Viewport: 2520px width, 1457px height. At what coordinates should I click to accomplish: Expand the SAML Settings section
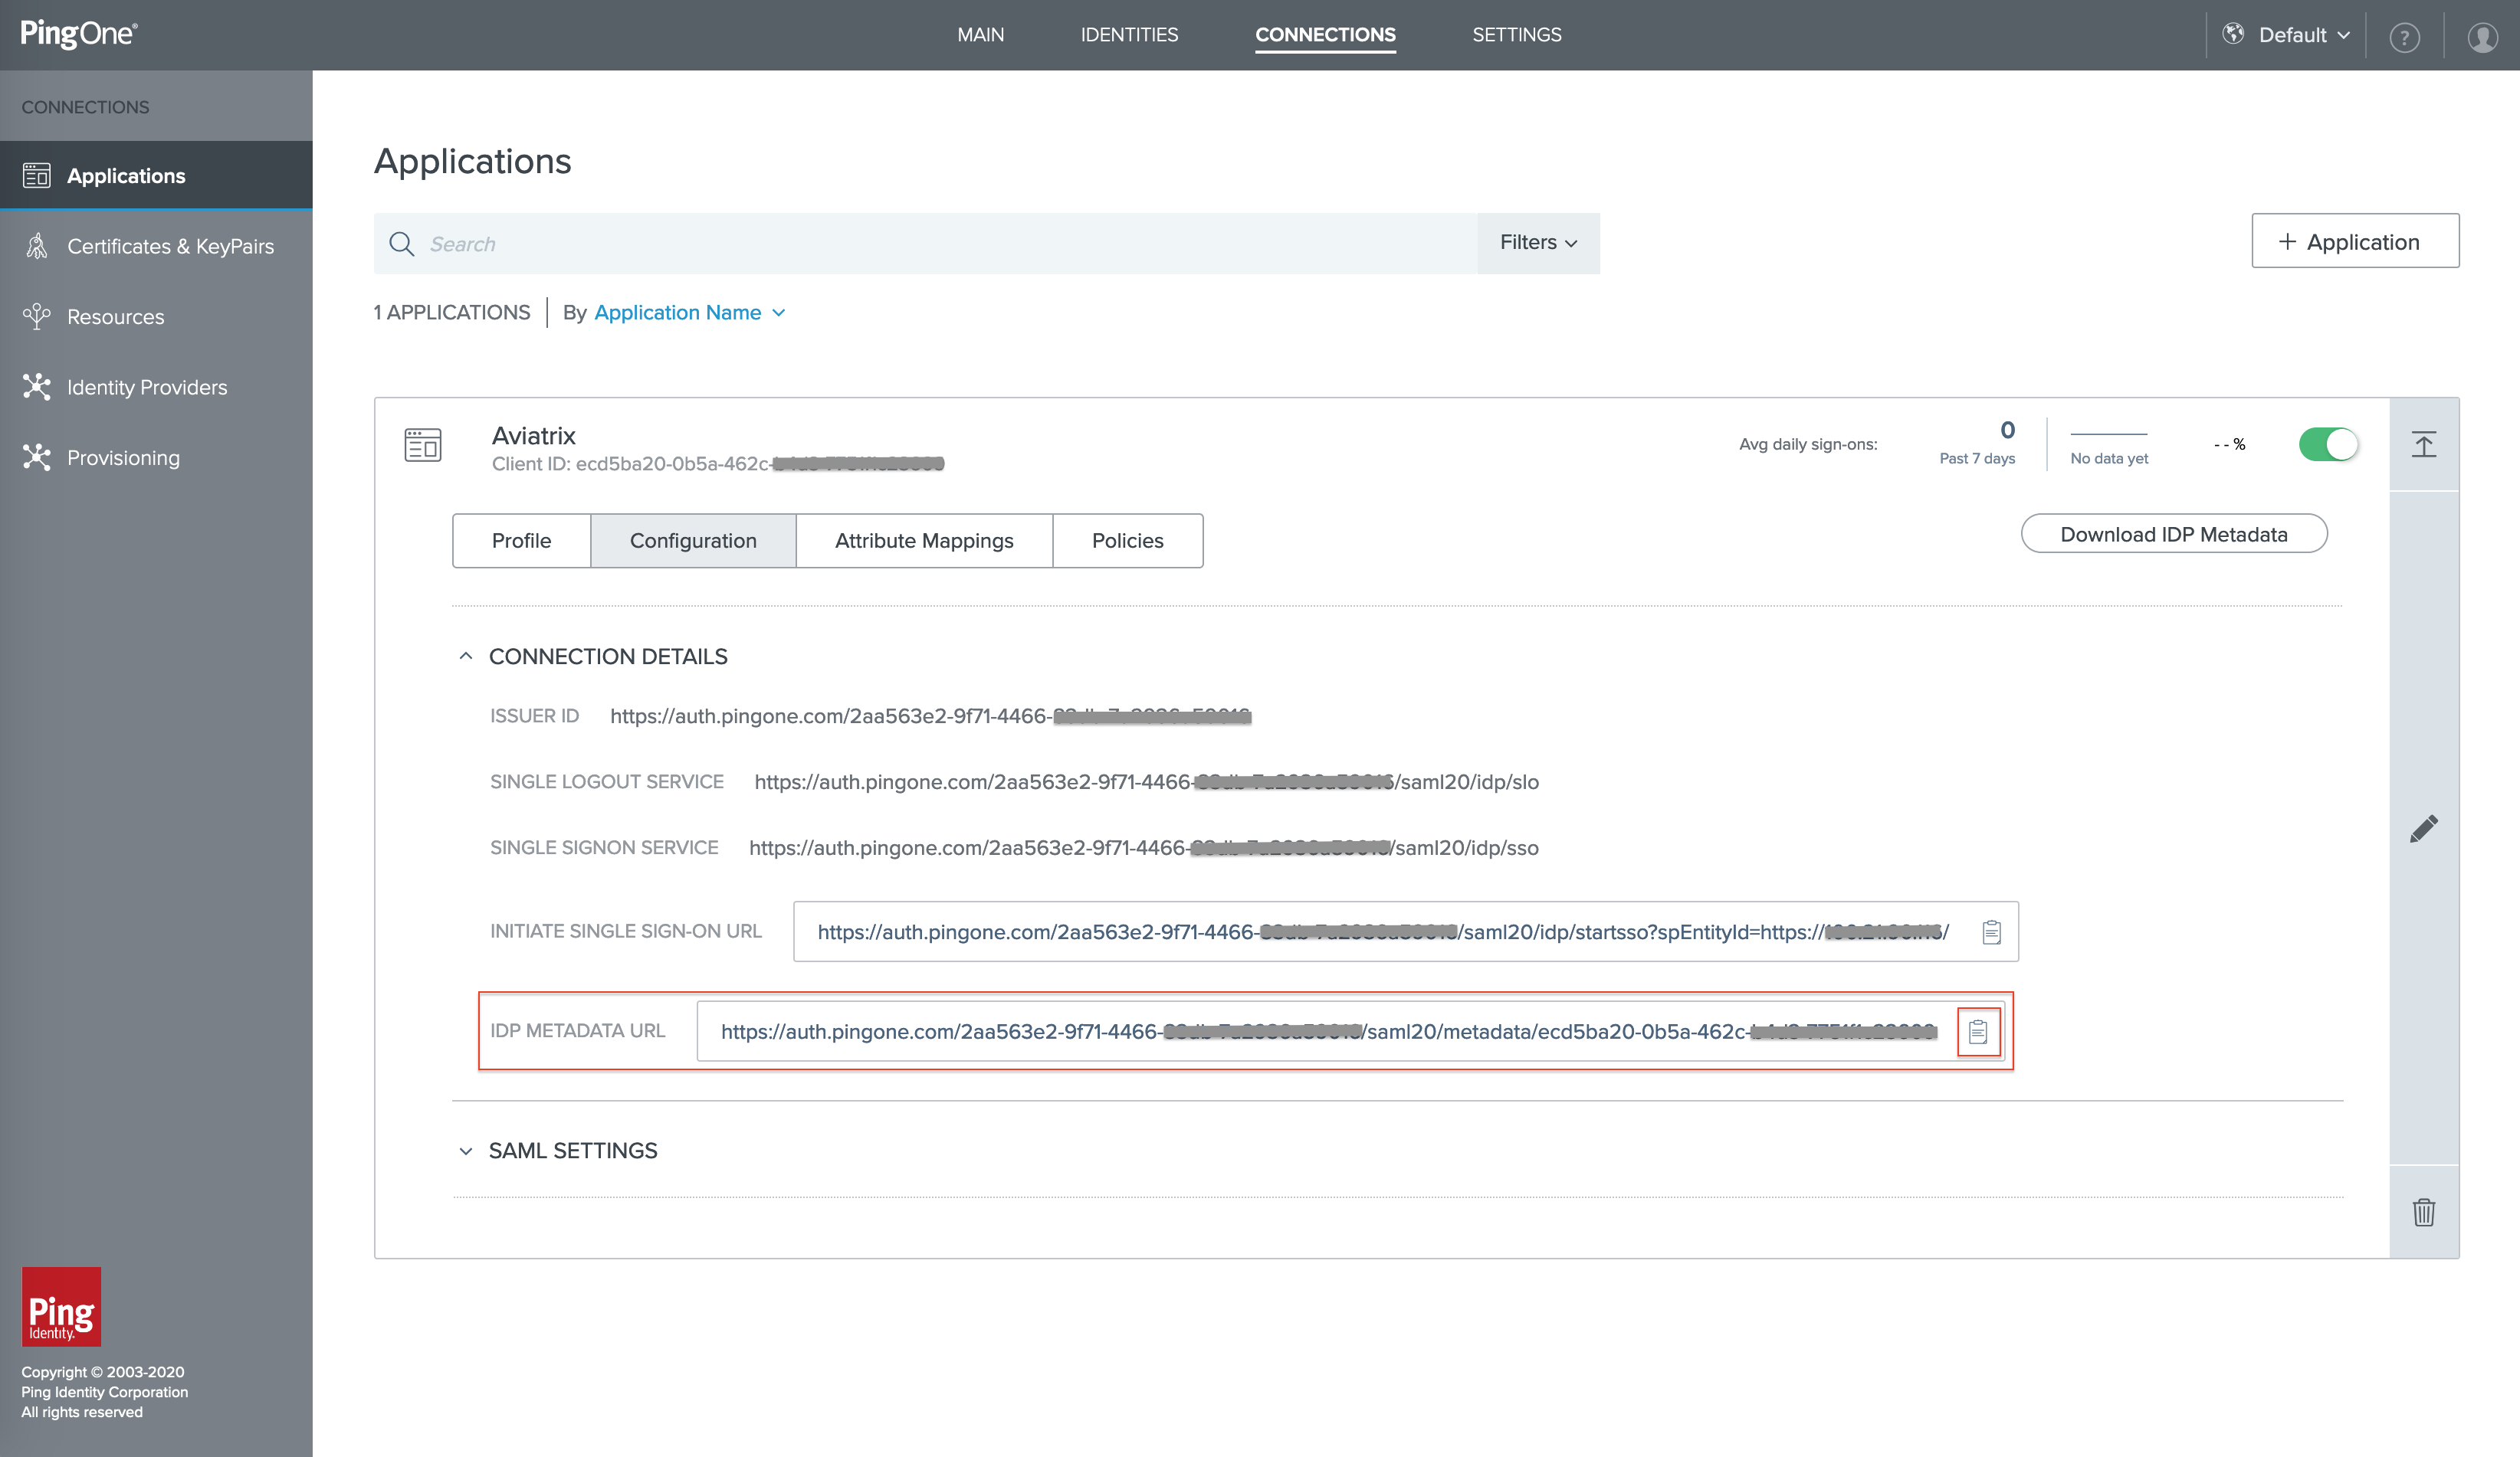[465, 1151]
